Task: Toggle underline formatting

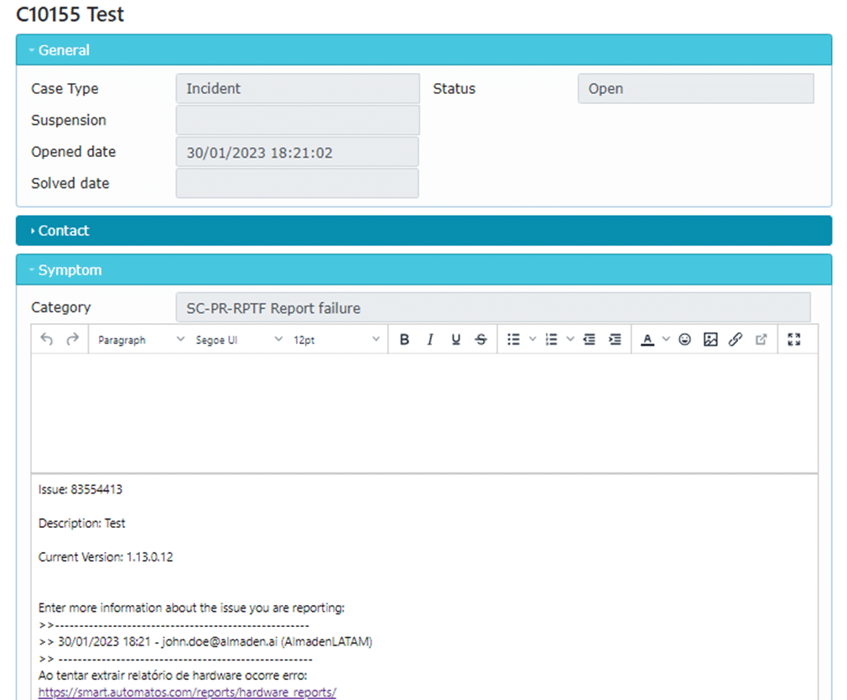Action: (x=455, y=340)
